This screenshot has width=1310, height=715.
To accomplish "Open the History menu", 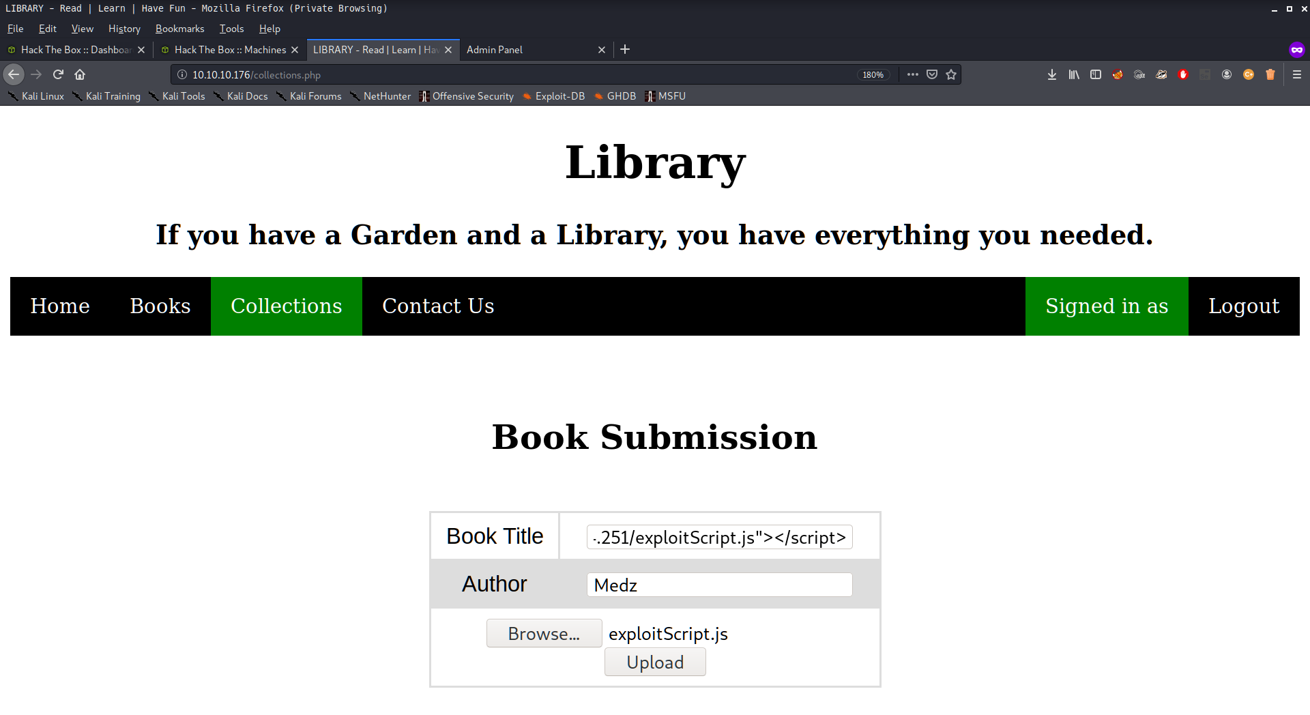I will [x=124, y=29].
